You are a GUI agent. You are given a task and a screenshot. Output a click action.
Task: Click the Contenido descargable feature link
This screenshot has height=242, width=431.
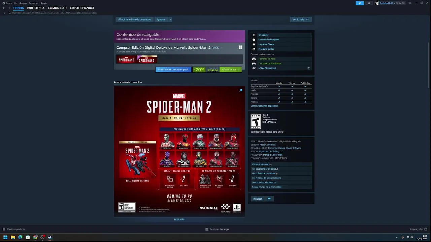(x=269, y=40)
